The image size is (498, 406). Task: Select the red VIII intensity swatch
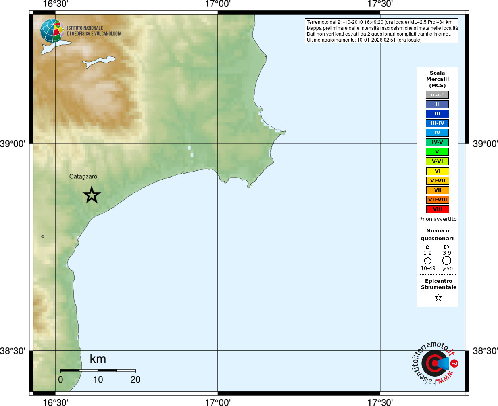(437, 209)
